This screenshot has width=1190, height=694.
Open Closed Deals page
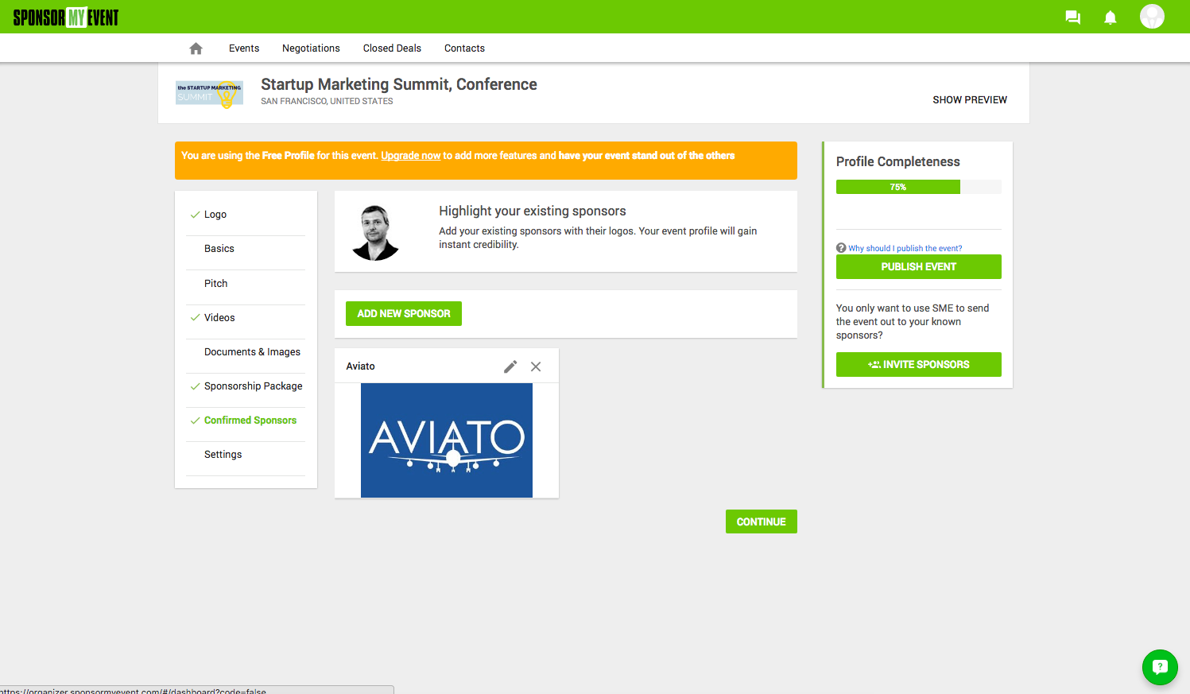392,48
